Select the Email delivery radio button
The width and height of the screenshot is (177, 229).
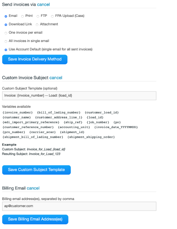[x=6, y=16]
